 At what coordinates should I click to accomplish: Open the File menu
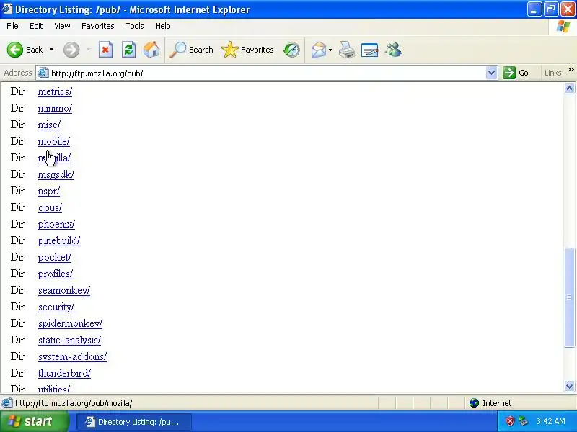pyautogui.click(x=12, y=26)
